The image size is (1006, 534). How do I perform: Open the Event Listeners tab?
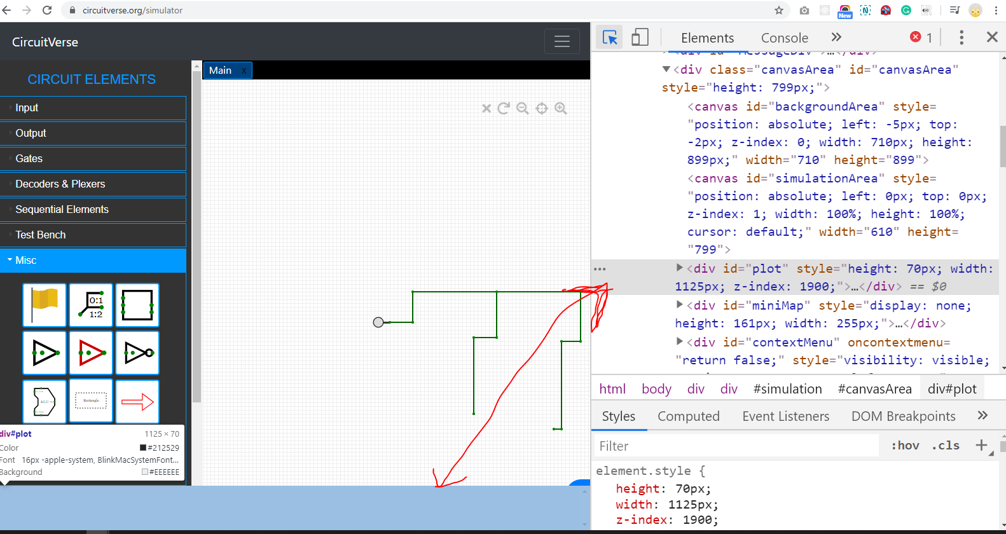(x=786, y=416)
